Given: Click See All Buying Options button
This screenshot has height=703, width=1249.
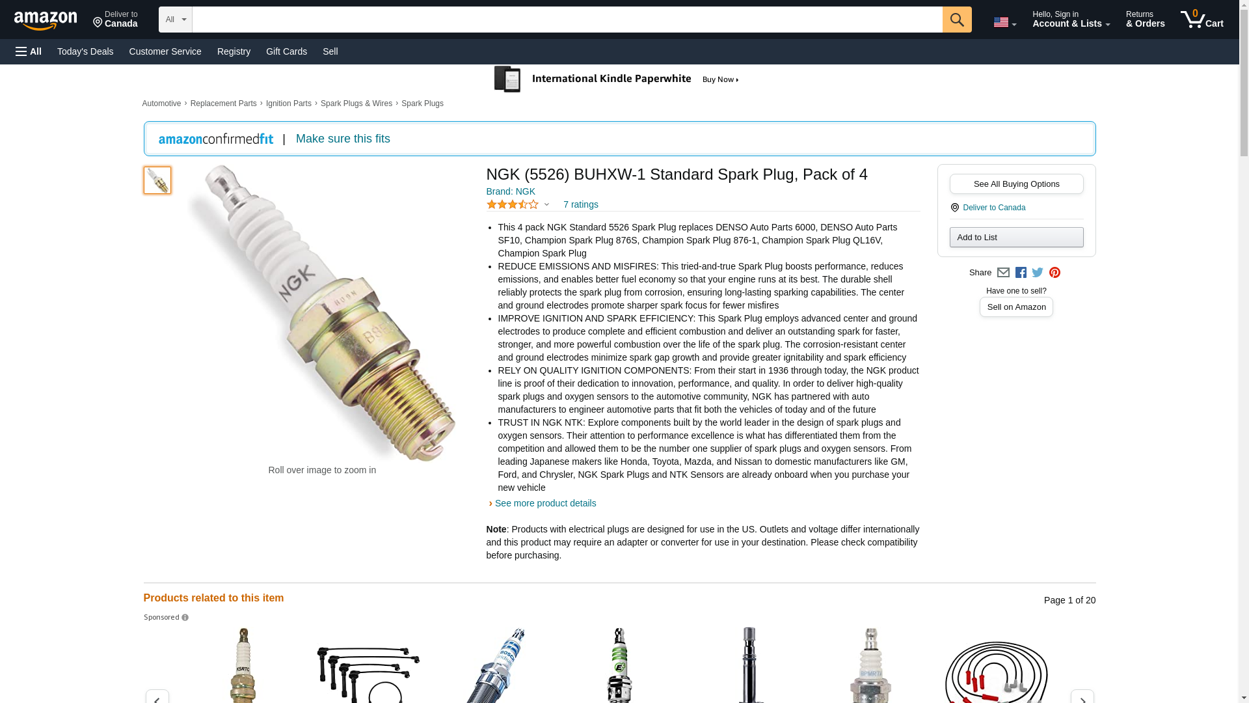Looking at the screenshot, I should 1016,184.
